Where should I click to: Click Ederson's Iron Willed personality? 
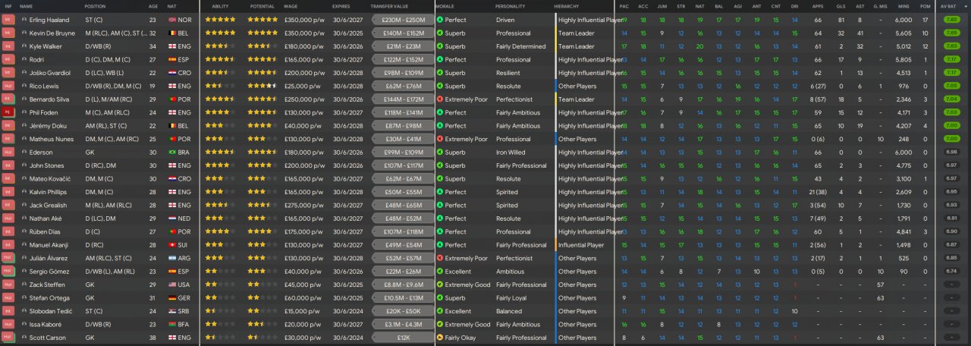(511, 153)
